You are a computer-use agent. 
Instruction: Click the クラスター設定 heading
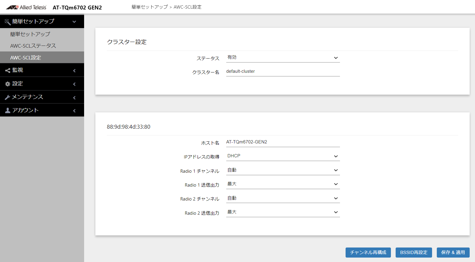127,42
